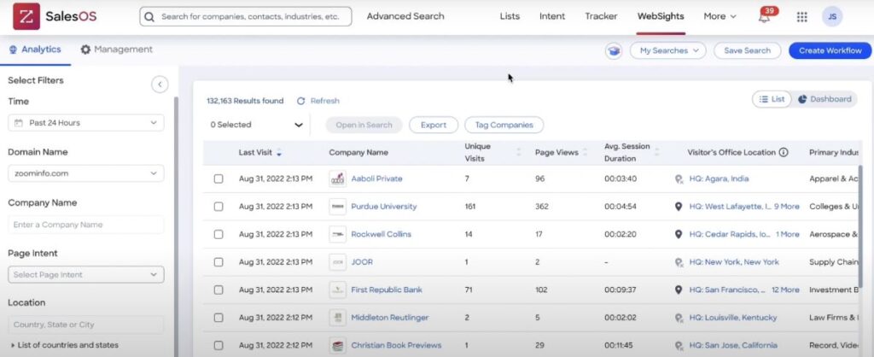Open the Select Page Intent dropdown

[86, 275]
